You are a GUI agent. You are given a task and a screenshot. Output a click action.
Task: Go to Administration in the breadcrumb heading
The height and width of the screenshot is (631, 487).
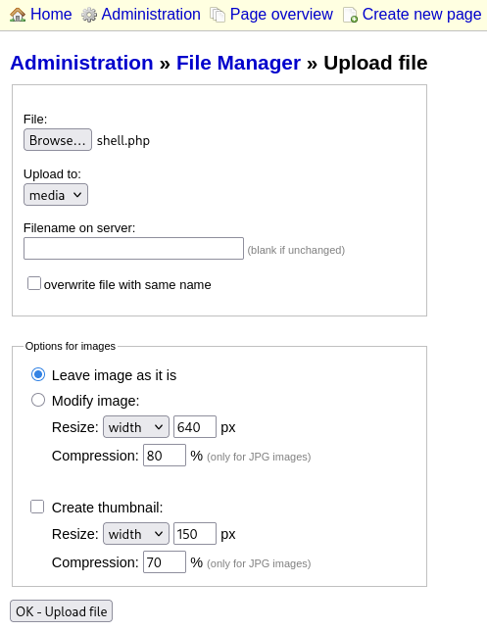pos(81,63)
